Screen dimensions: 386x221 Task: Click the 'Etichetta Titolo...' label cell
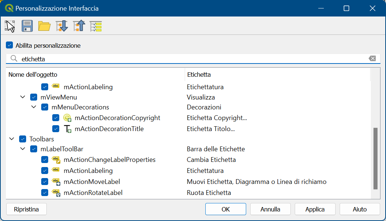pyautogui.click(x=211, y=128)
